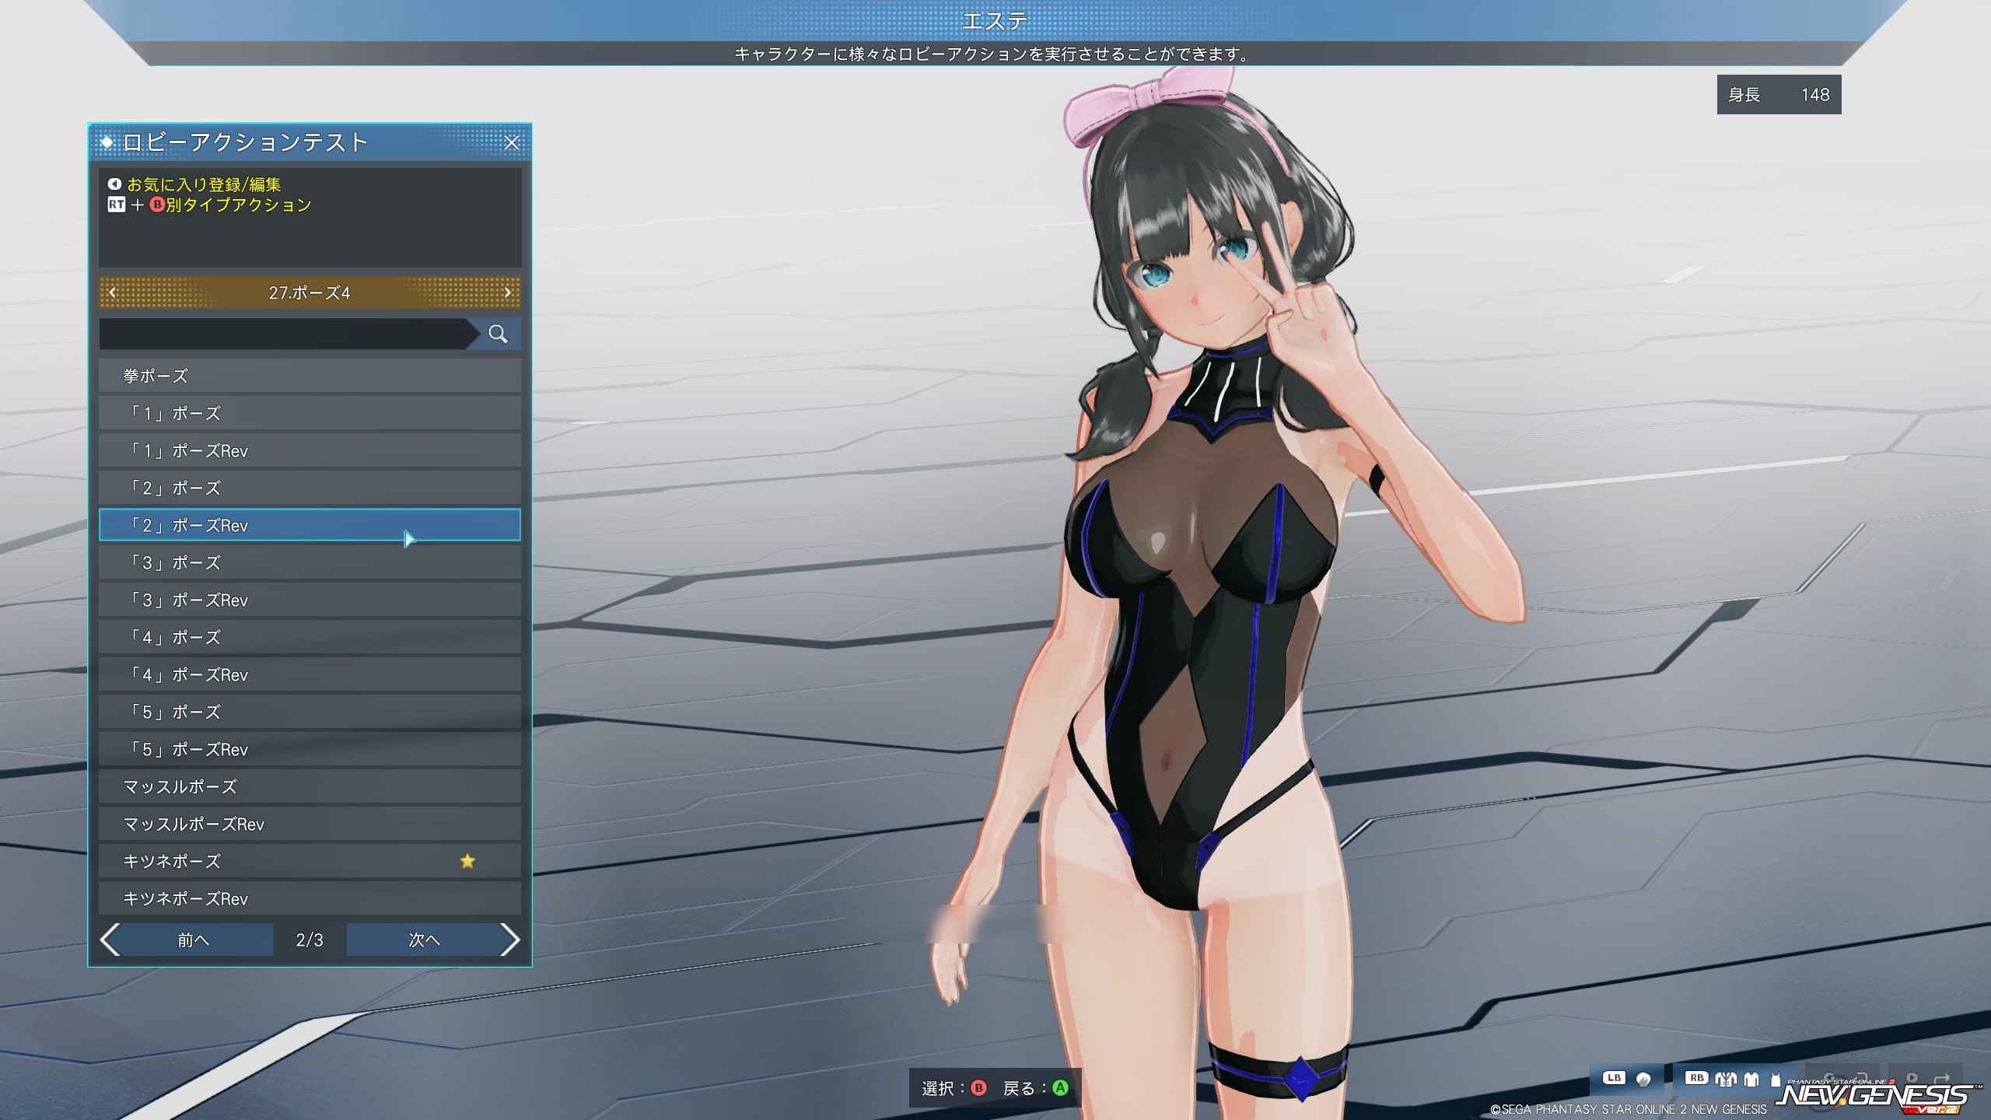The width and height of the screenshot is (1991, 1120).
Task: Click the LB weapon display toggle icon
Action: click(x=1643, y=1079)
